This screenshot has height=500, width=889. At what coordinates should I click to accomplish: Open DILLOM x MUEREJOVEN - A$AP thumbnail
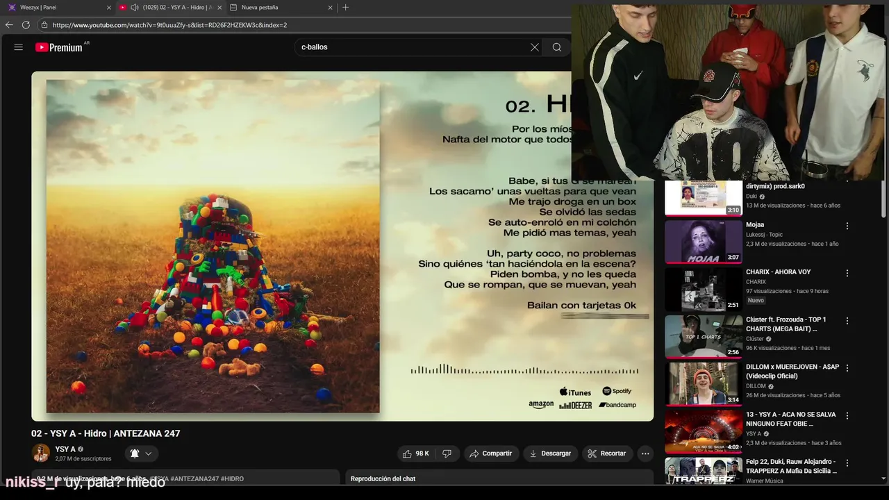pos(704,384)
